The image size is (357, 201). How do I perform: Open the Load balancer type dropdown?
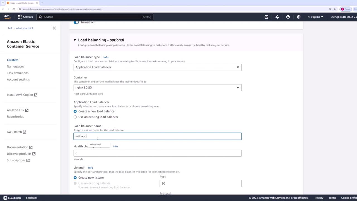[158, 67]
